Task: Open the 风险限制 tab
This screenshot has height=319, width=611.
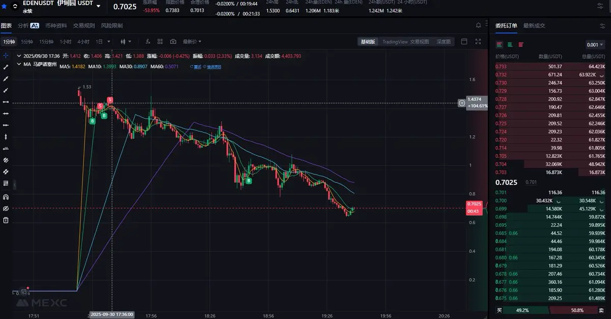Action: click(x=112, y=25)
